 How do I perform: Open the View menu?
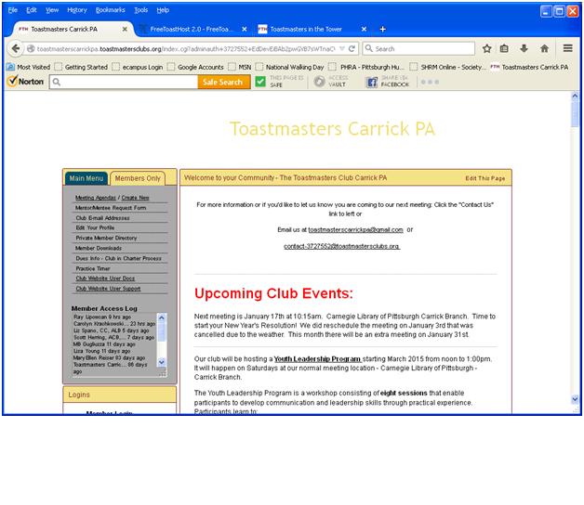(52, 10)
